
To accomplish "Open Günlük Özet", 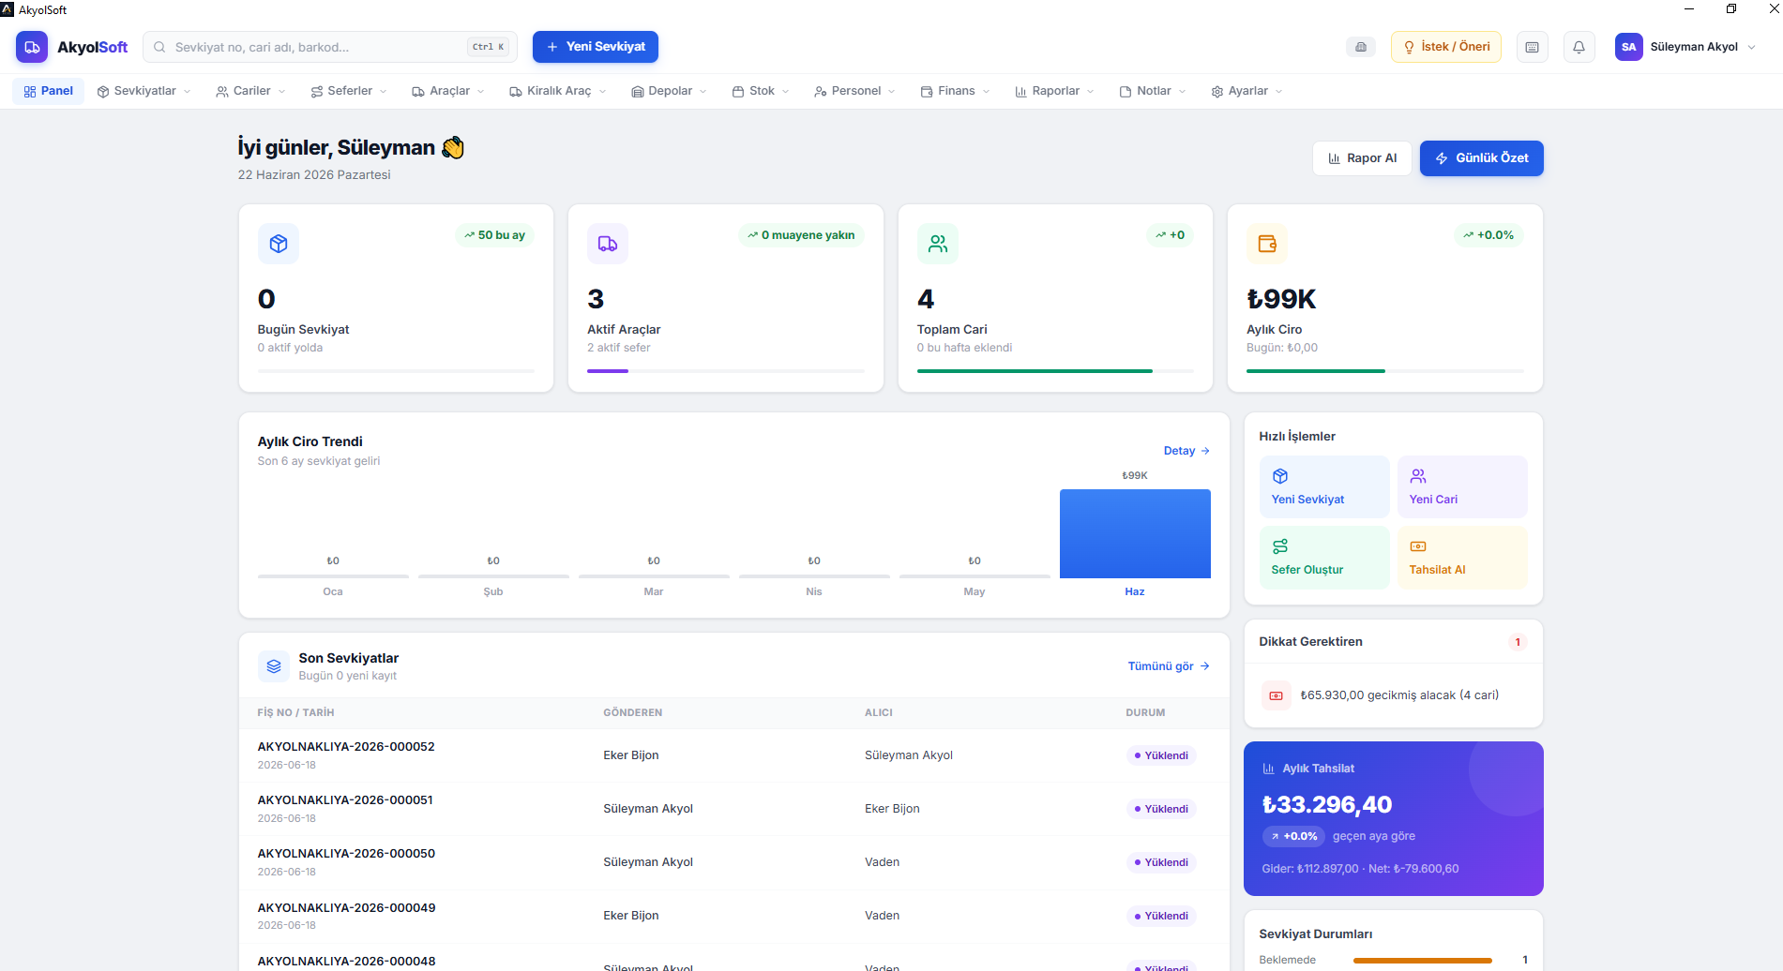I will point(1482,158).
